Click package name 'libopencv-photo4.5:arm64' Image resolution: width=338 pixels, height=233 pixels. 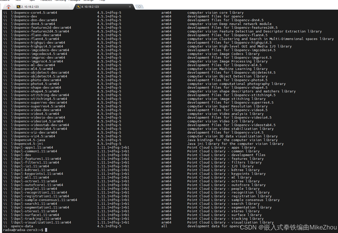tap(35, 84)
